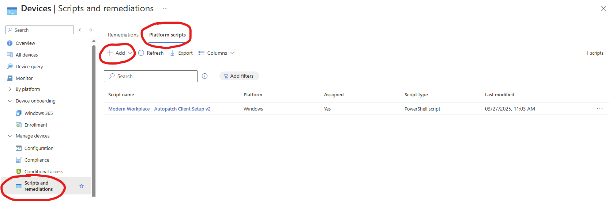Click the Devices blade header icon
The image size is (609, 201).
12,11
